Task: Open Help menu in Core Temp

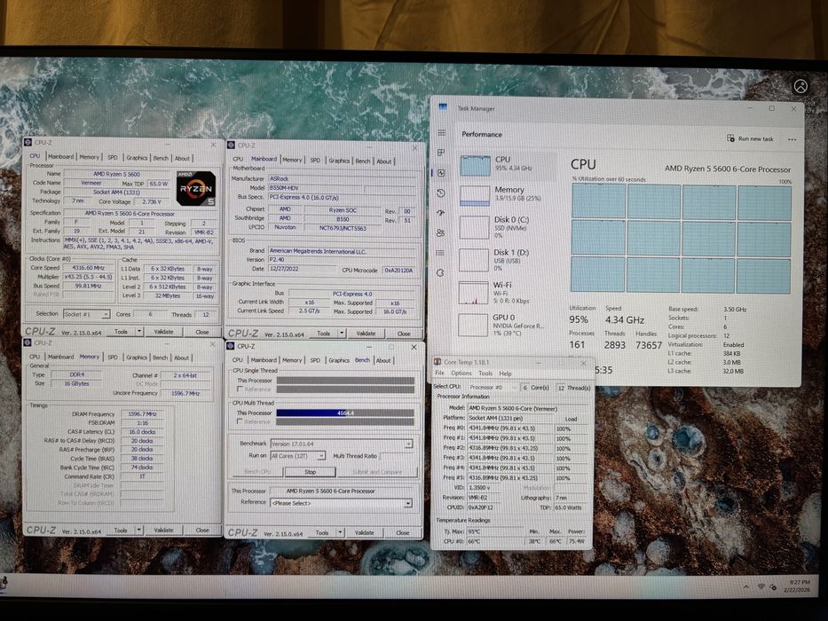Action: (505, 373)
